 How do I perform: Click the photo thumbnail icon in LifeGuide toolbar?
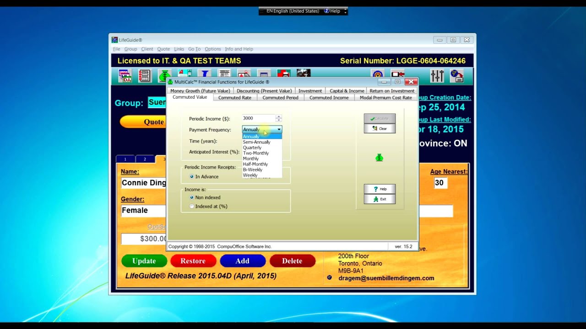pyautogui.click(x=303, y=73)
